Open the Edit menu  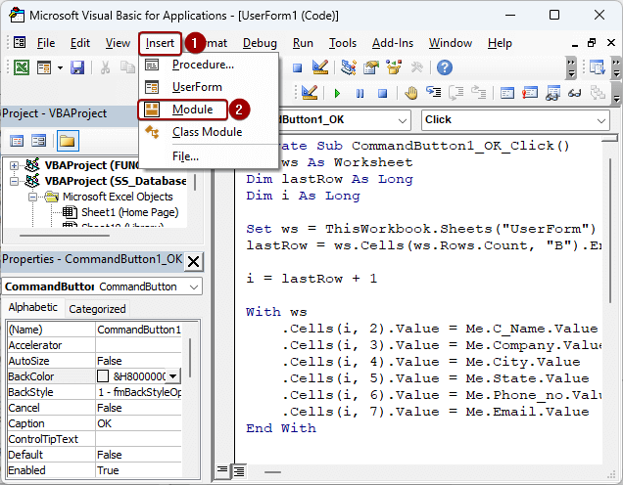click(x=80, y=43)
